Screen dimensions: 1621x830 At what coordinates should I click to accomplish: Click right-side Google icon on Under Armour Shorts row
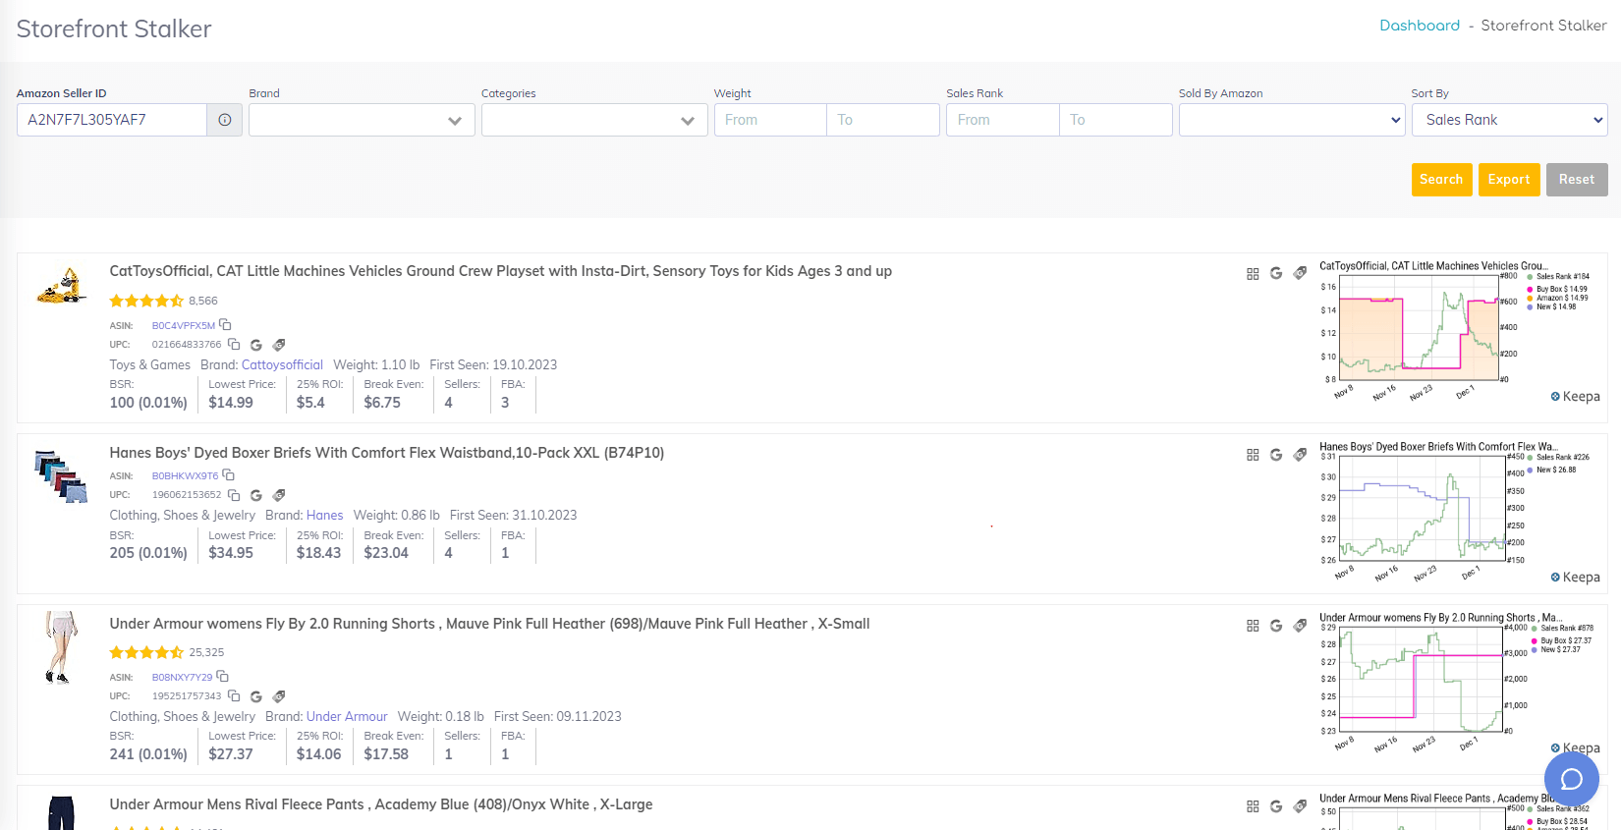pyautogui.click(x=1276, y=626)
